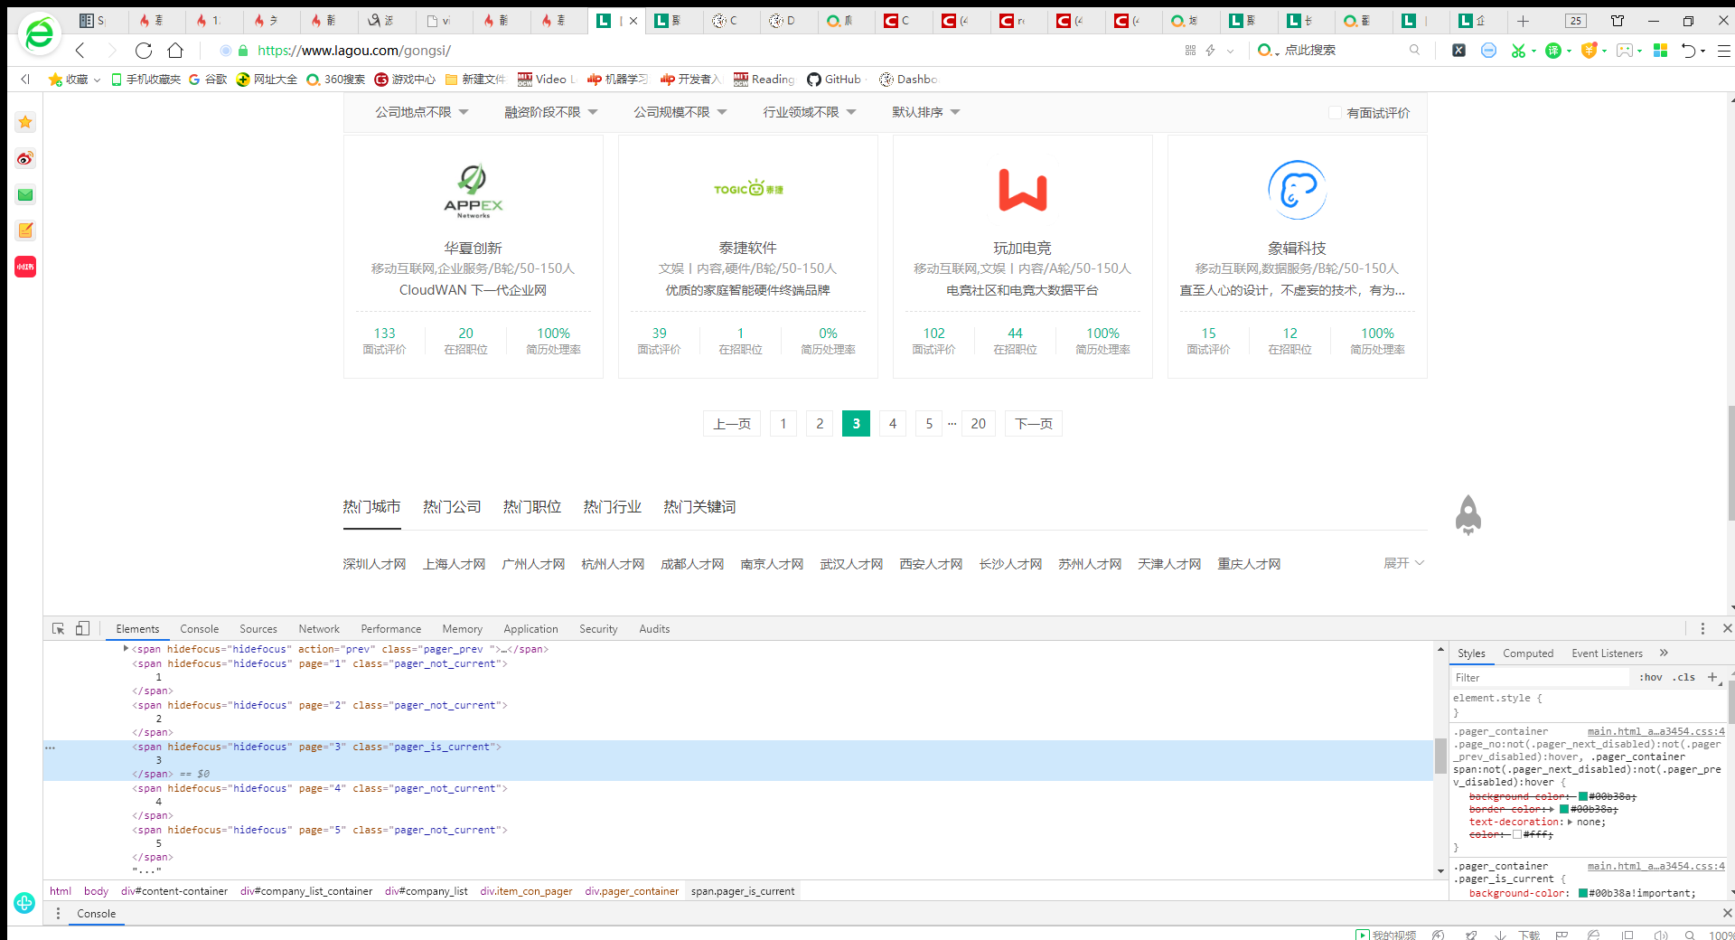Select the 热门职位 tab
The height and width of the screenshot is (940, 1735).
tap(532, 507)
